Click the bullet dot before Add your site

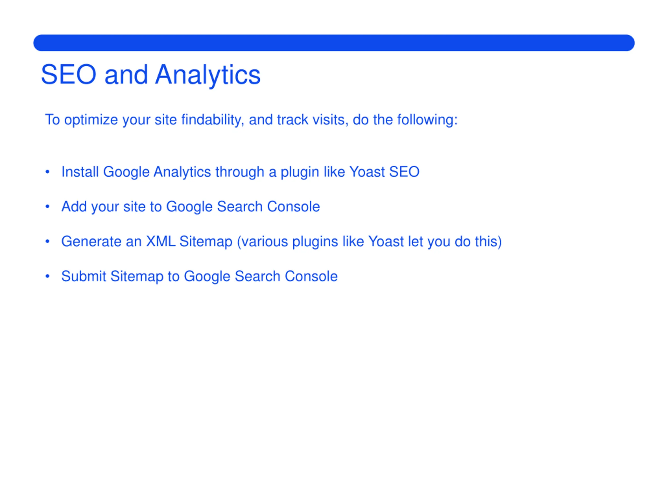47,207
